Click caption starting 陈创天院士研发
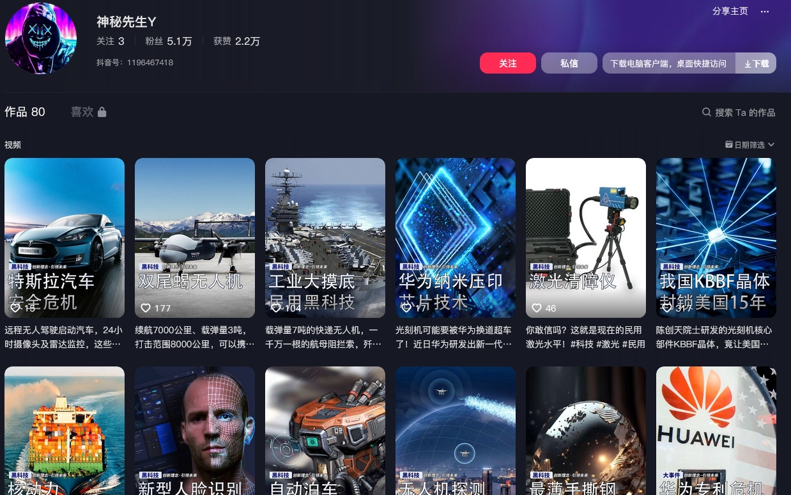Screen dimensions: 791x495 (716, 337)
